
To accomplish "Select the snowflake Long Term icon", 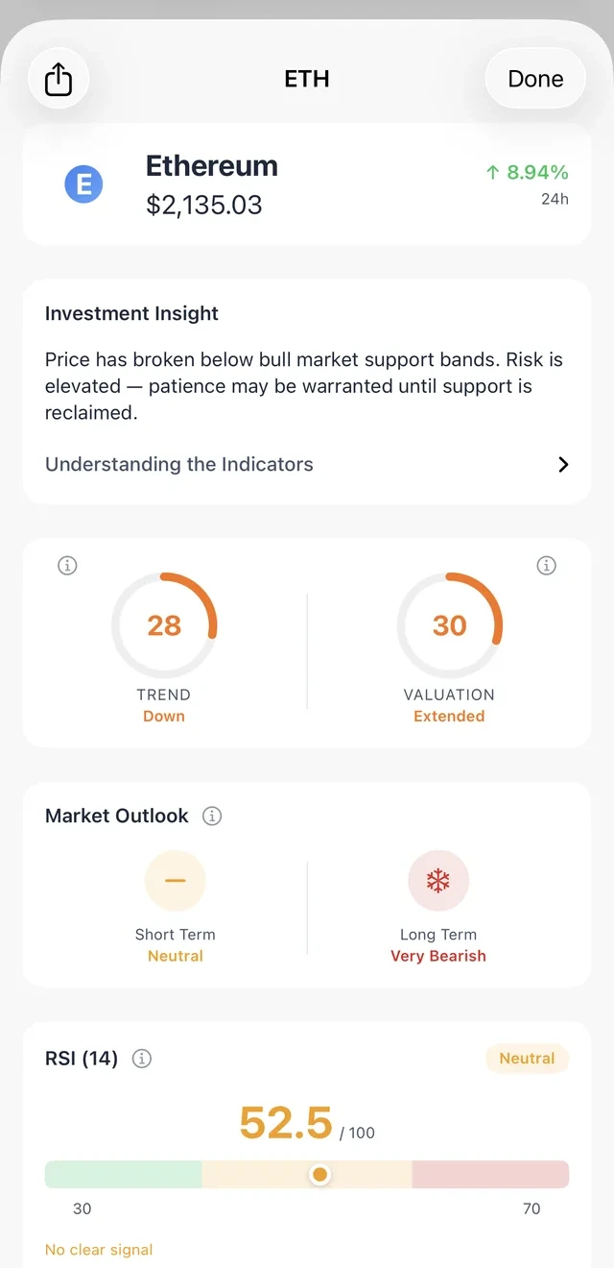I will click(438, 880).
